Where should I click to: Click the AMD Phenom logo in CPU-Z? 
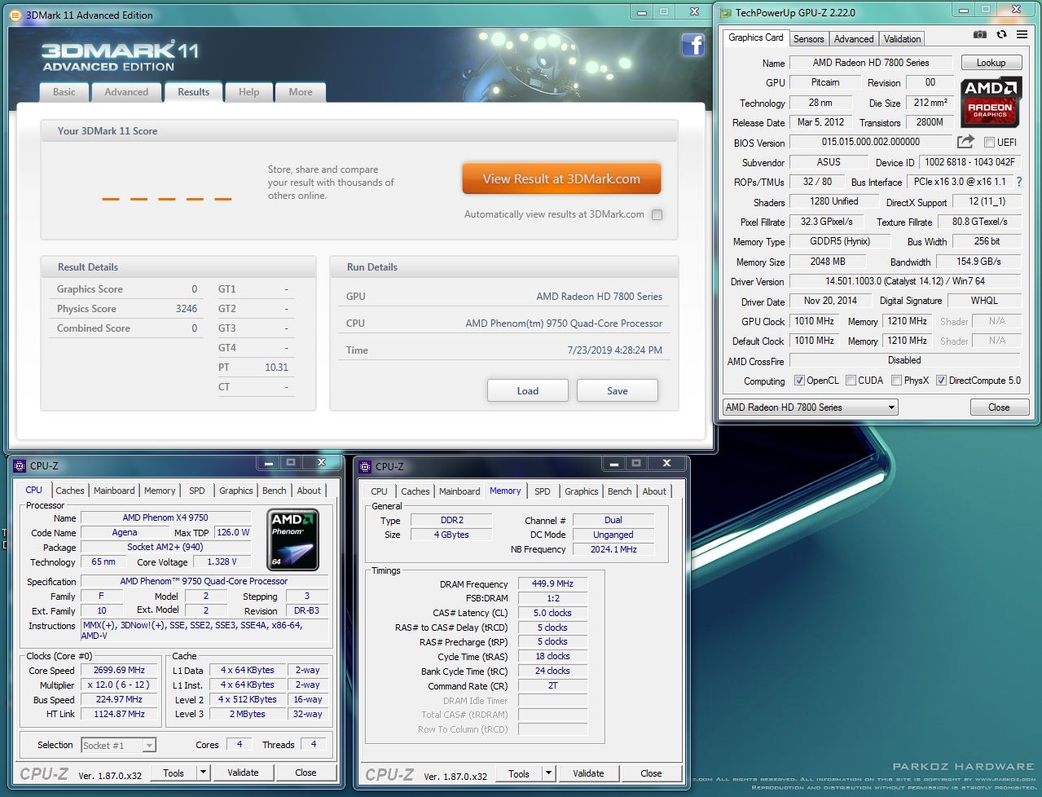293,539
